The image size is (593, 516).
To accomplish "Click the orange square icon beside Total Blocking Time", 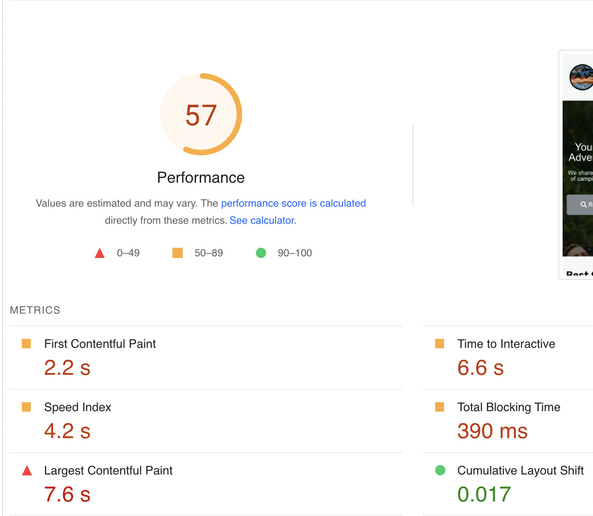I will [x=439, y=407].
